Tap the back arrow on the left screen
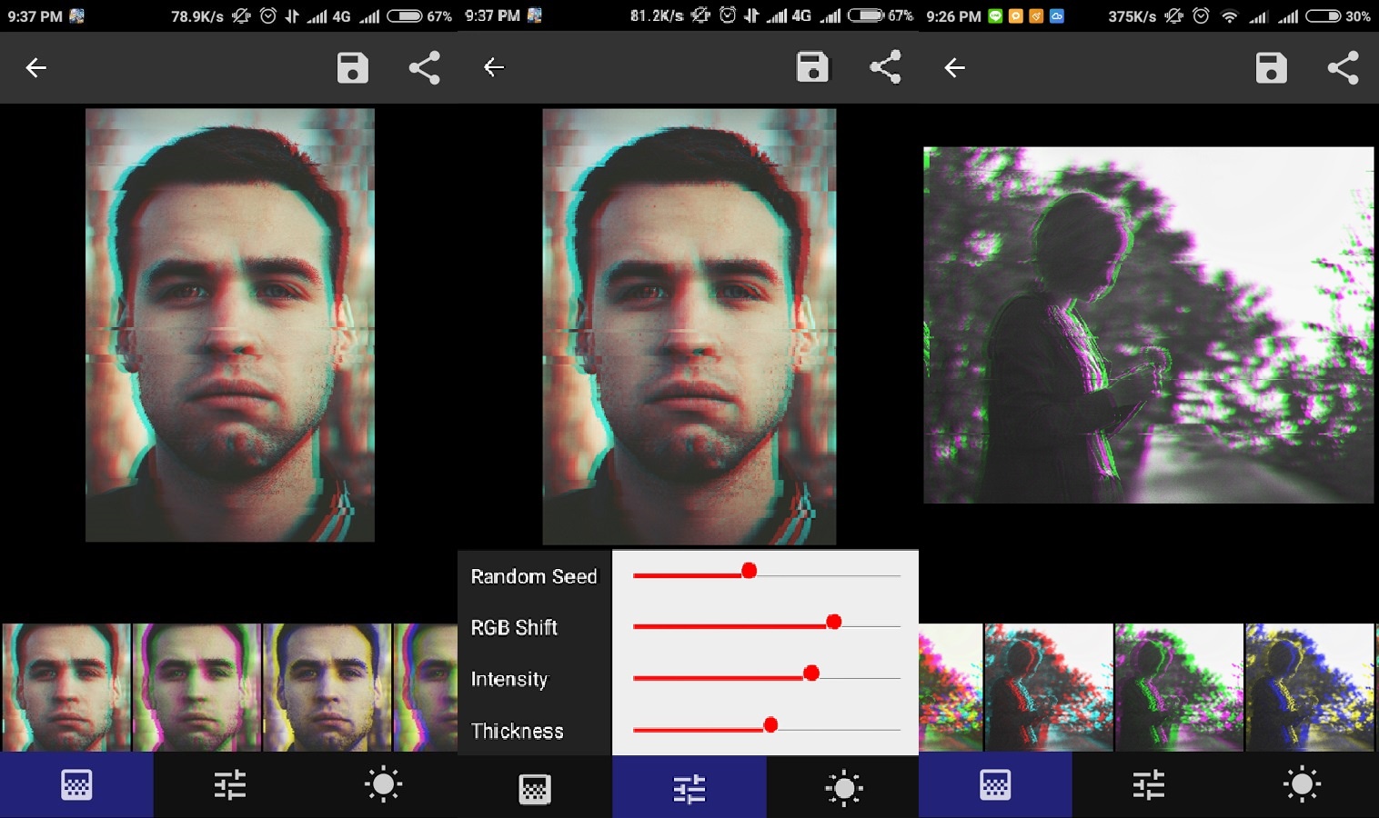Screen dimensions: 1379x818 click(x=36, y=67)
